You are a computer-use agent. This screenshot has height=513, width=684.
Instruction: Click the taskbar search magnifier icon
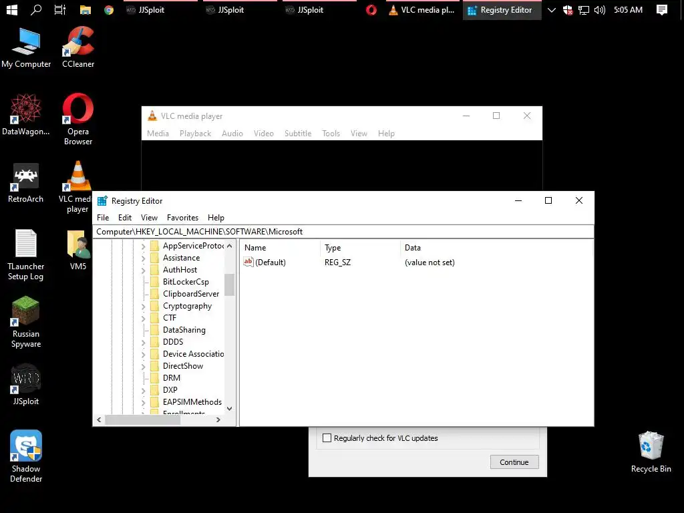36,9
